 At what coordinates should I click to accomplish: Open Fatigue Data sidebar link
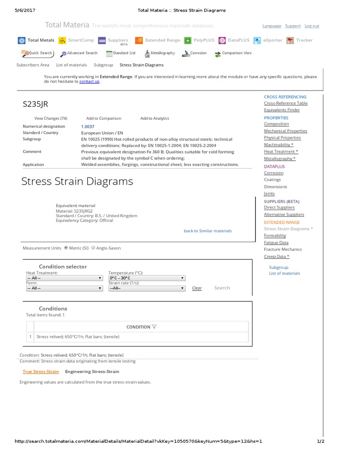pyautogui.click(x=276, y=243)
